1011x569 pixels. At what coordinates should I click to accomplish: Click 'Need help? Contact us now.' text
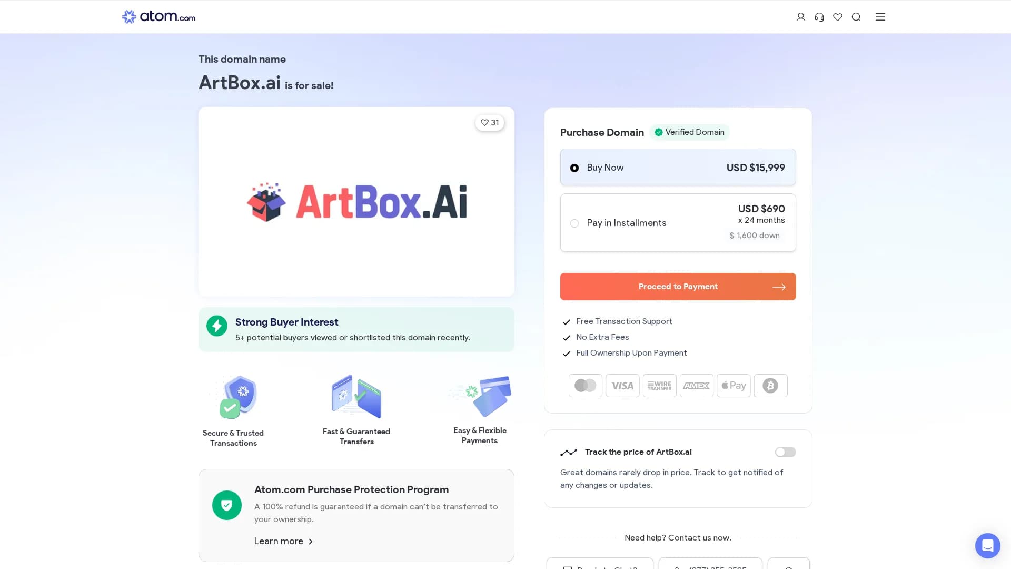tap(678, 538)
